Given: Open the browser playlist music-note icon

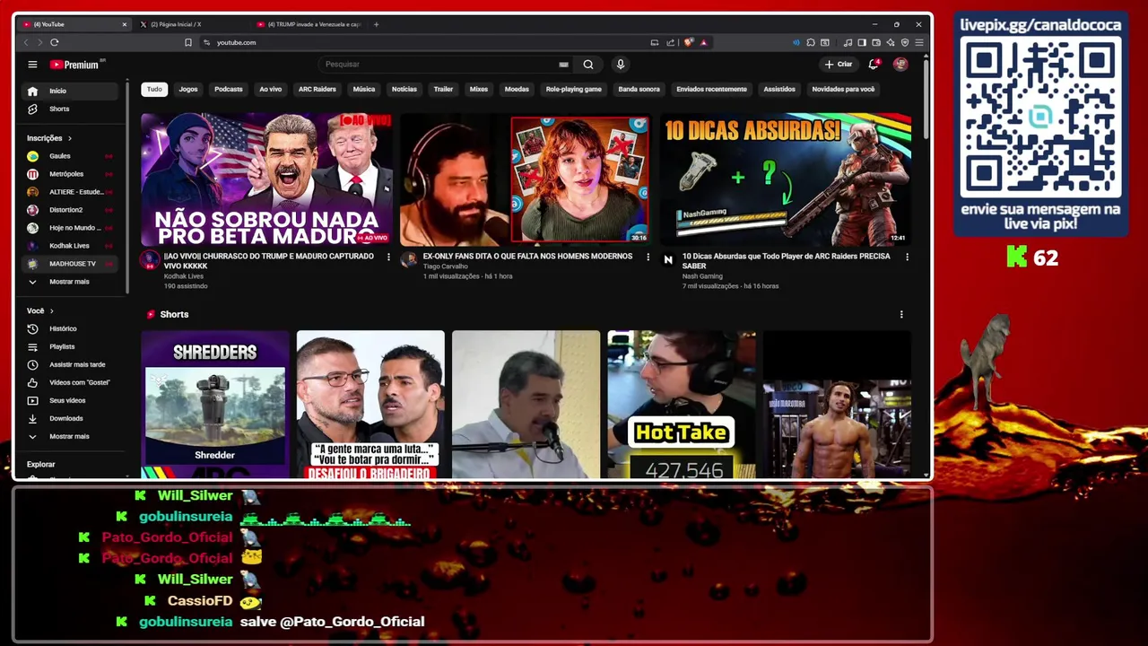Looking at the screenshot, I should (x=848, y=42).
